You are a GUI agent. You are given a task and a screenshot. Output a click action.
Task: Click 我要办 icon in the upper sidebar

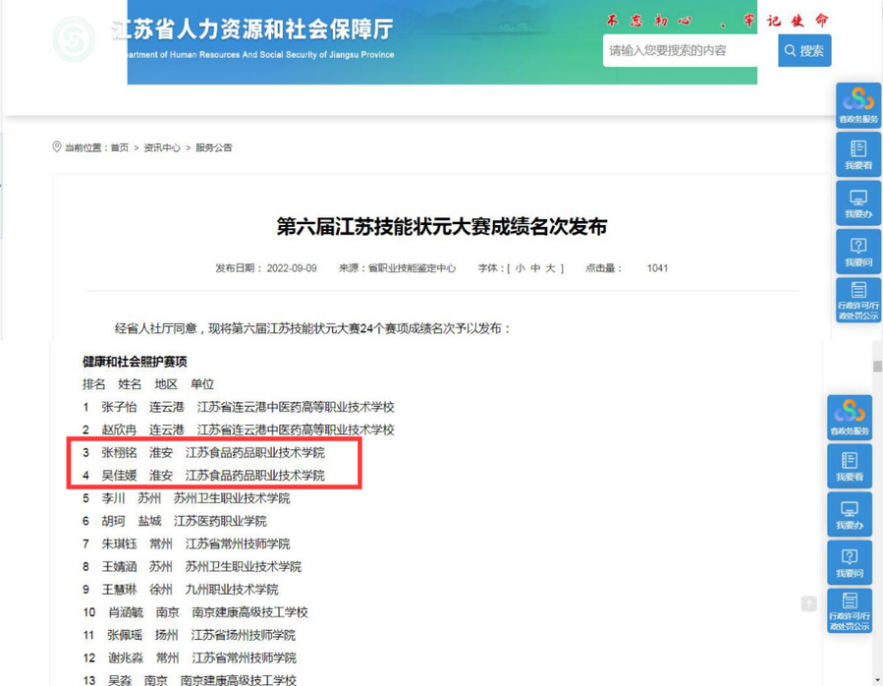(857, 203)
